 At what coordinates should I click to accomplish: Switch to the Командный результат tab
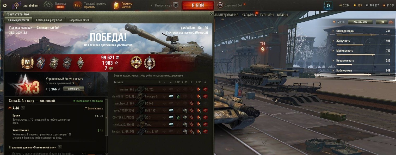point(49,20)
